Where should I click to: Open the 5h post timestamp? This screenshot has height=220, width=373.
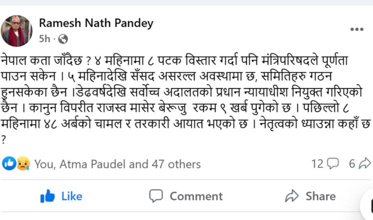(x=44, y=39)
